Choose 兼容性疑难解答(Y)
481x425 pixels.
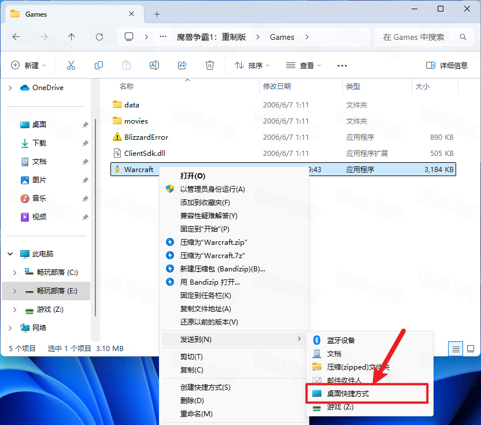[235, 216]
